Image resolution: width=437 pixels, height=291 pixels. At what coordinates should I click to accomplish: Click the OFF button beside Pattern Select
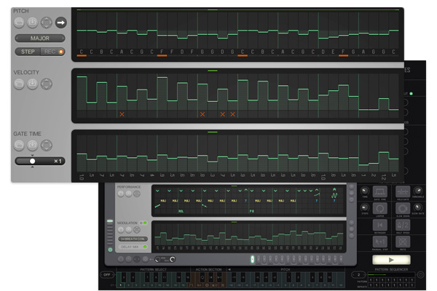107,274
